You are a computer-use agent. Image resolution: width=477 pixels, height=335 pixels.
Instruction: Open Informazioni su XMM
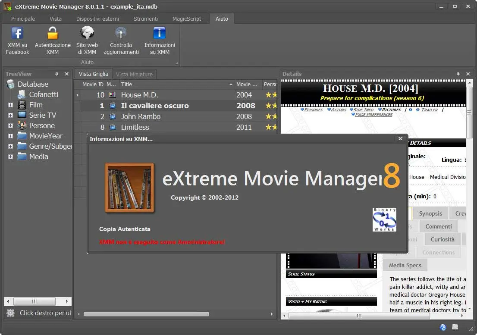pos(160,41)
